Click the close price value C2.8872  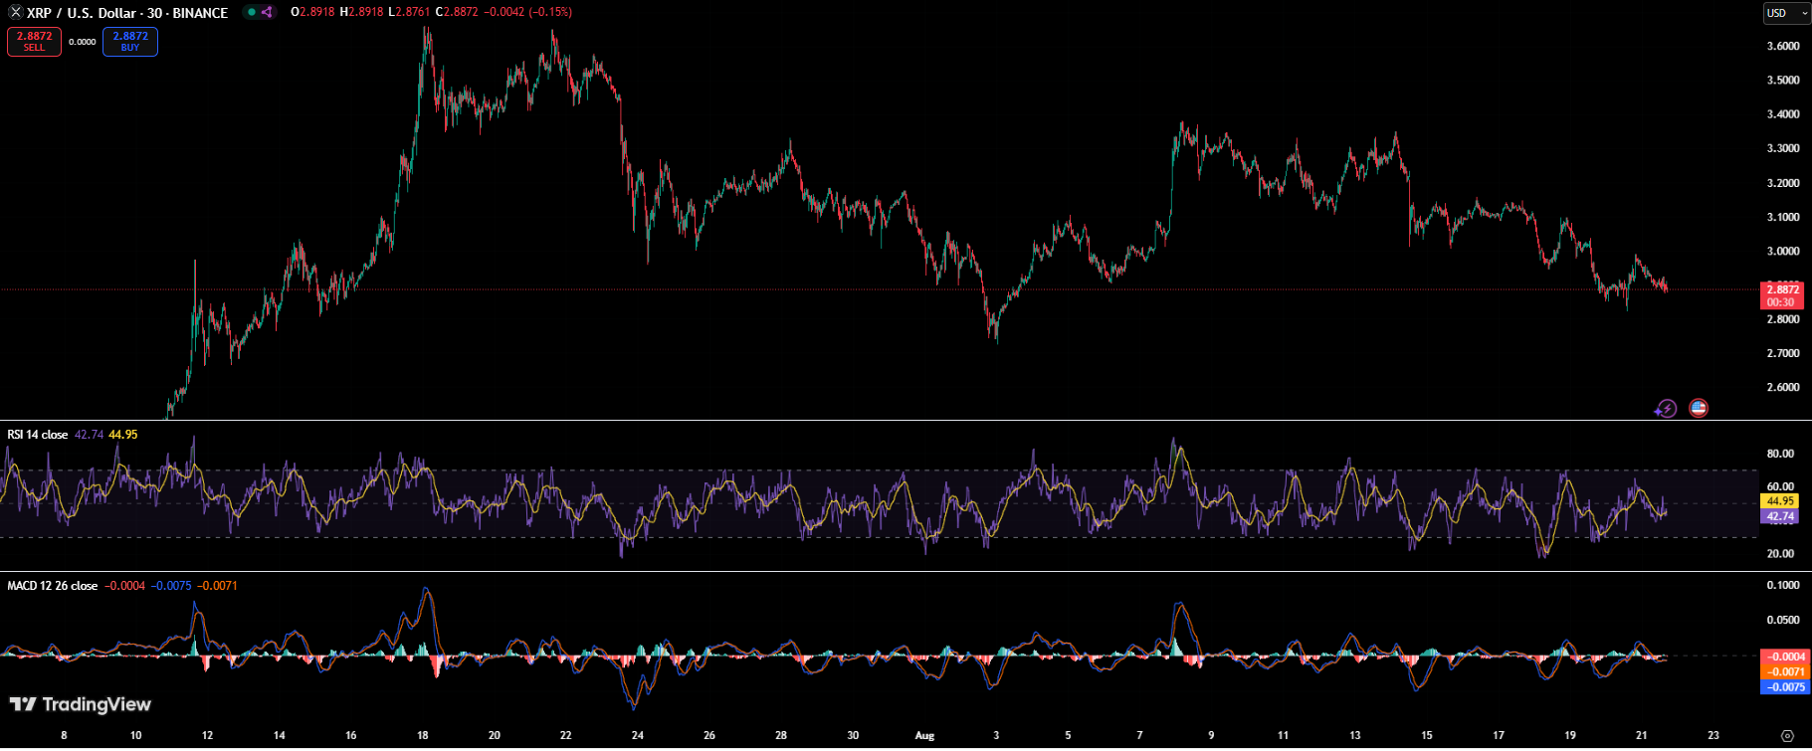coord(457,12)
